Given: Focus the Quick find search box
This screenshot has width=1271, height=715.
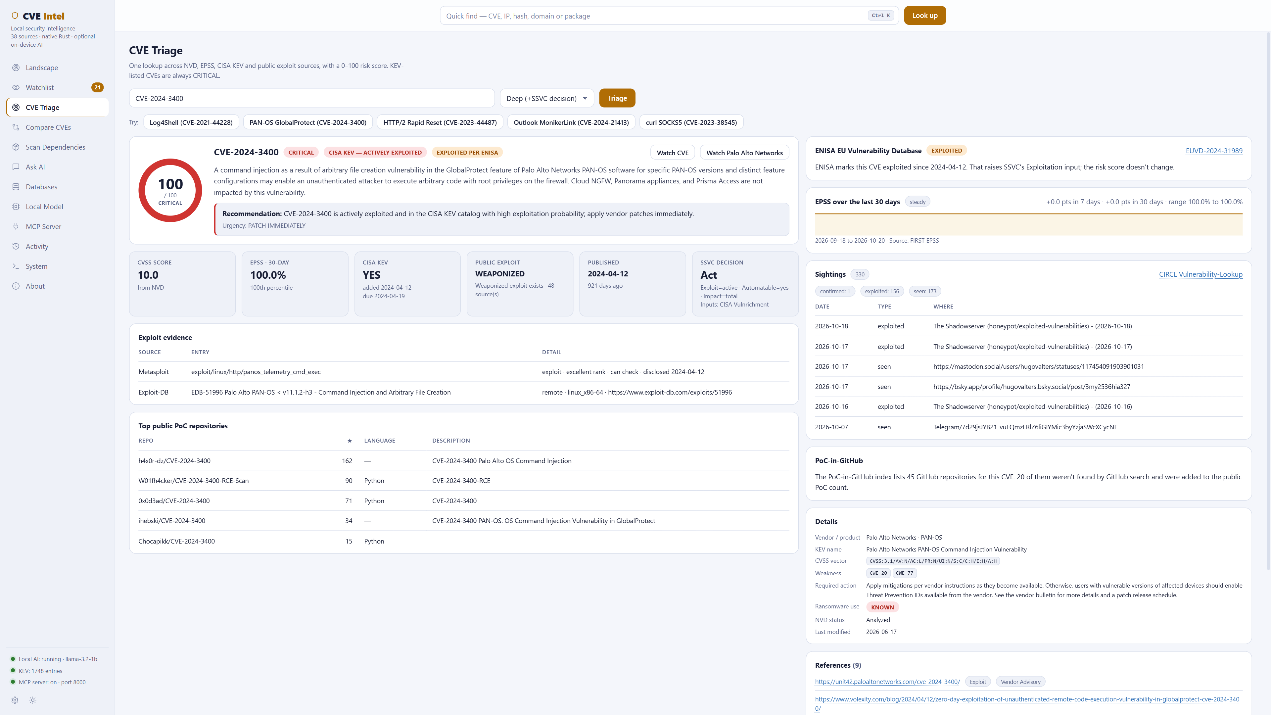Looking at the screenshot, I should point(669,16).
